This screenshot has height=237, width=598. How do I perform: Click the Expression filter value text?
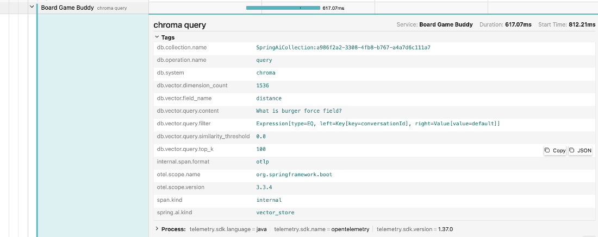click(378, 124)
